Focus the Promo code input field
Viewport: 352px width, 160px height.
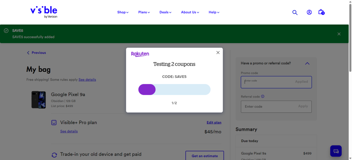coord(276,82)
